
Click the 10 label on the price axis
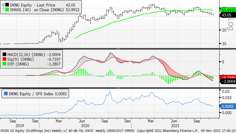click(x=224, y=44)
